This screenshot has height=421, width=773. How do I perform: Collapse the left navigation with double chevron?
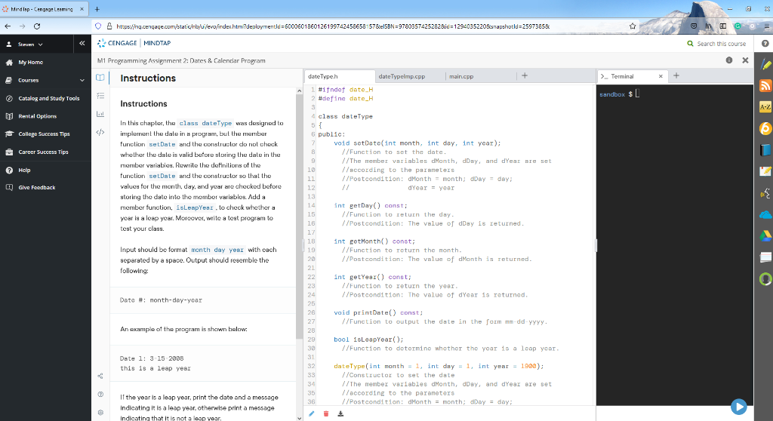pos(82,43)
